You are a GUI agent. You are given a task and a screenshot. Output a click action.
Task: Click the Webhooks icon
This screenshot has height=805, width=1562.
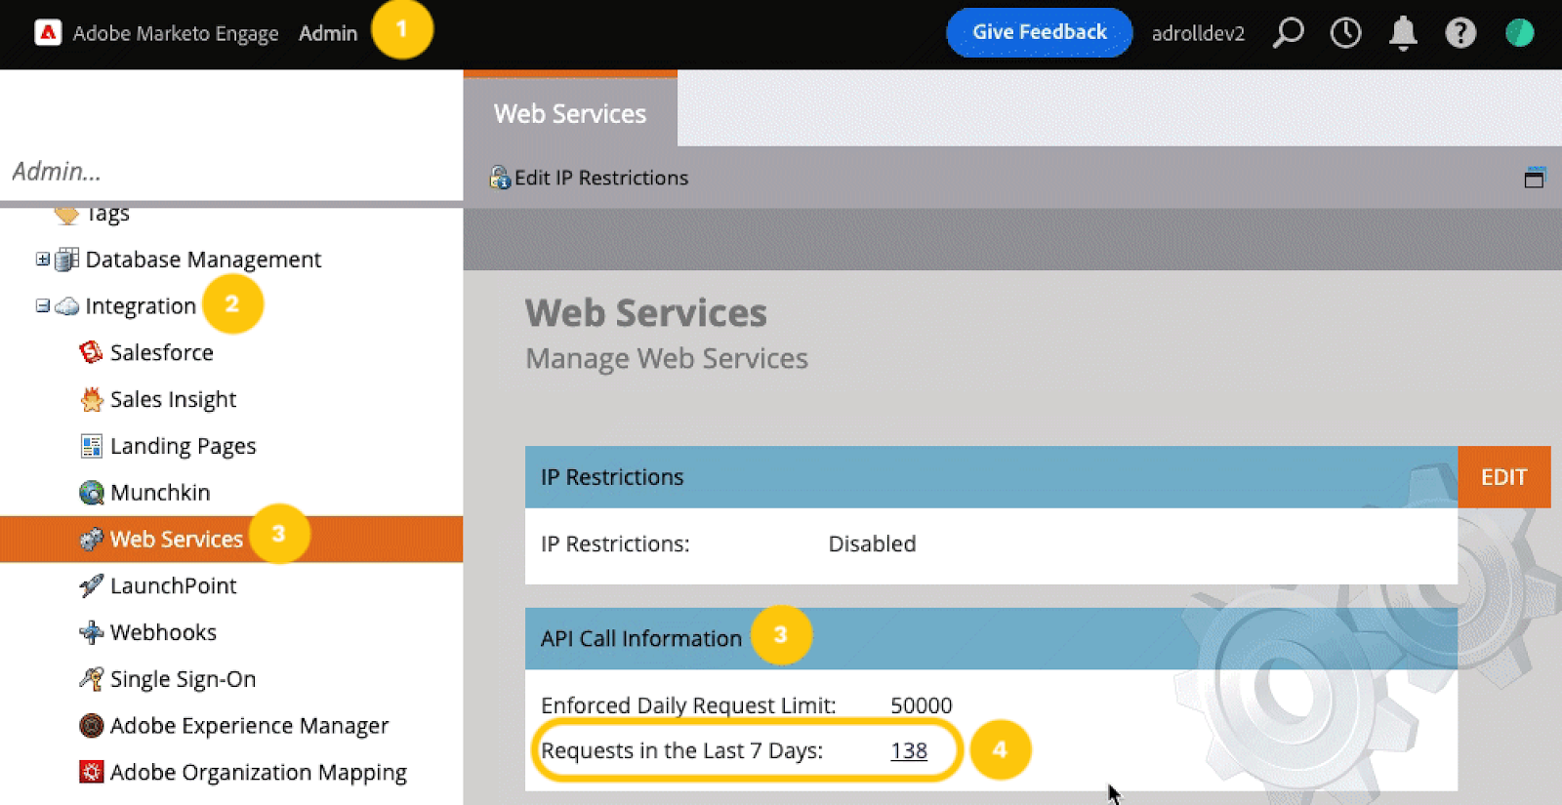pyautogui.click(x=91, y=632)
